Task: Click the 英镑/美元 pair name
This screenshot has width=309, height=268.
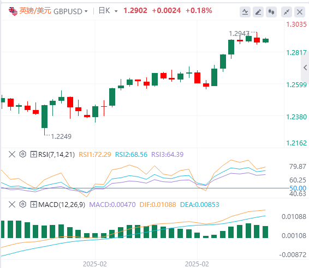Action: tap(35, 10)
